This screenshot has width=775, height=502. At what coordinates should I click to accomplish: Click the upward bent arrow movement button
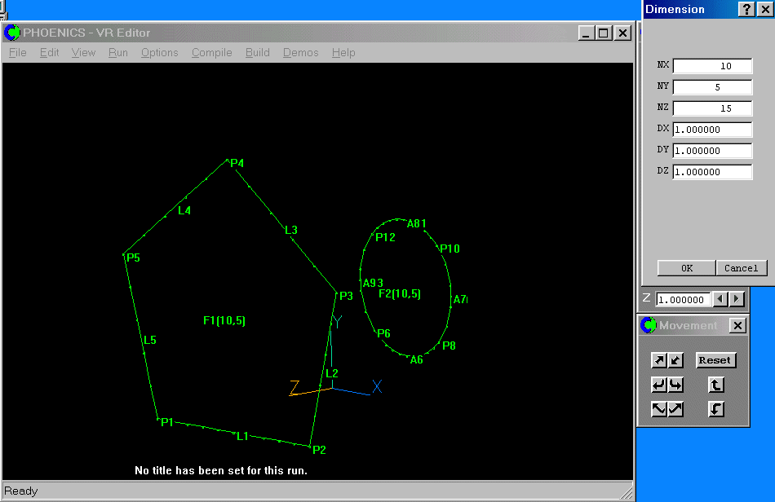715,385
